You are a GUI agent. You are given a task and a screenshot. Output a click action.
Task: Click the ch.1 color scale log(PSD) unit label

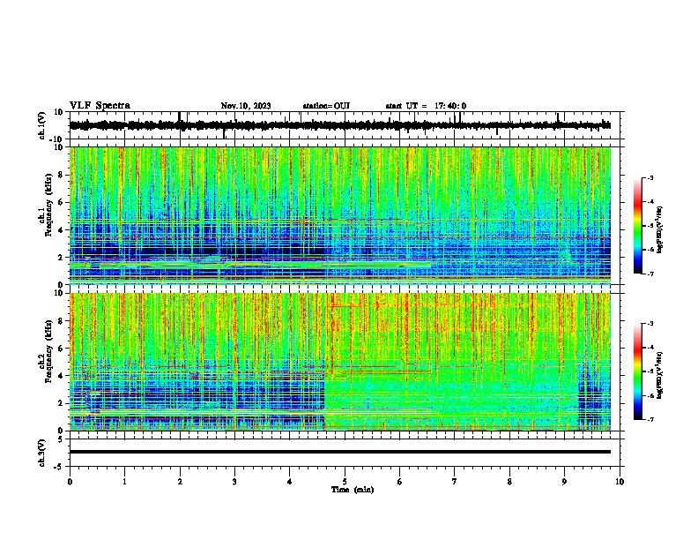coord(660,230)
